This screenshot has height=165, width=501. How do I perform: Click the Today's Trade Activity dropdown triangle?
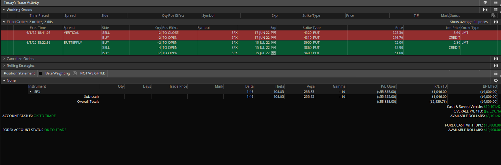point(485,3)
